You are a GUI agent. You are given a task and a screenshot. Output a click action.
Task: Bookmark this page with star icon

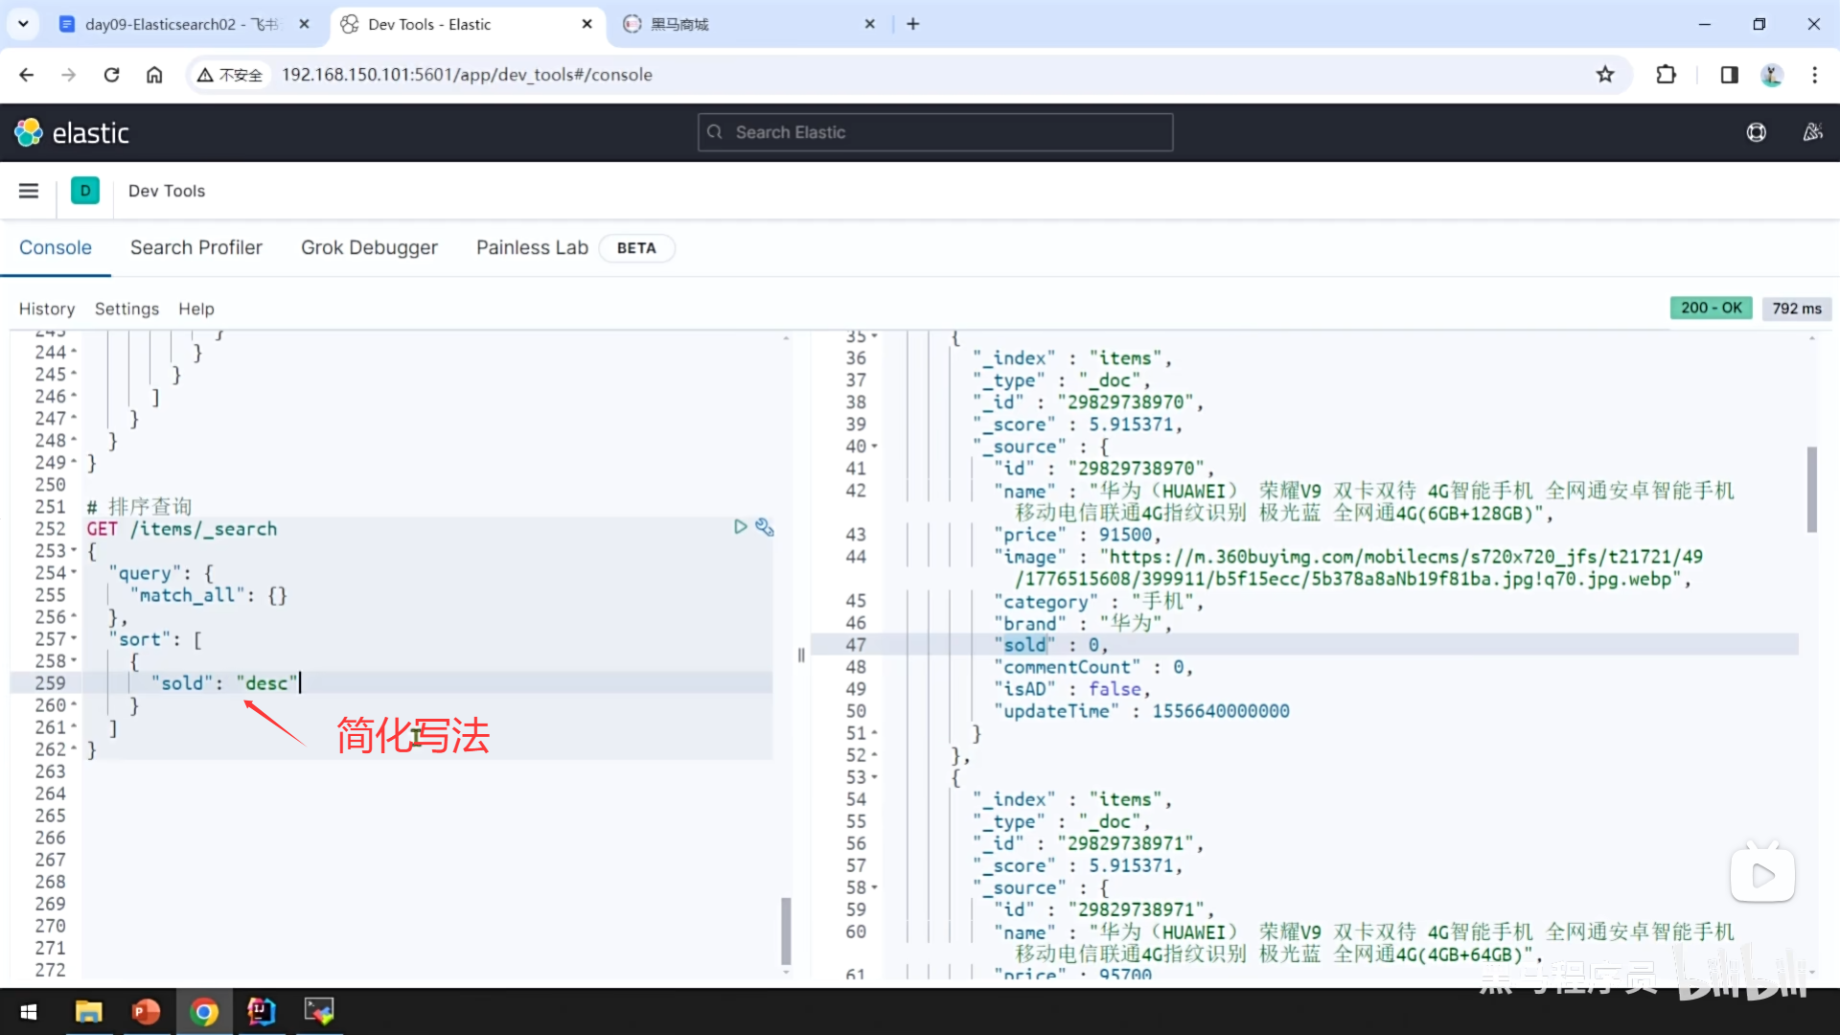(1605, 75)
